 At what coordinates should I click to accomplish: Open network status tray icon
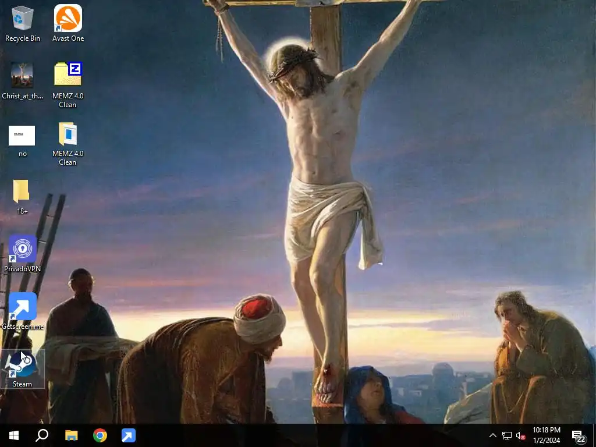pos(507,435)
